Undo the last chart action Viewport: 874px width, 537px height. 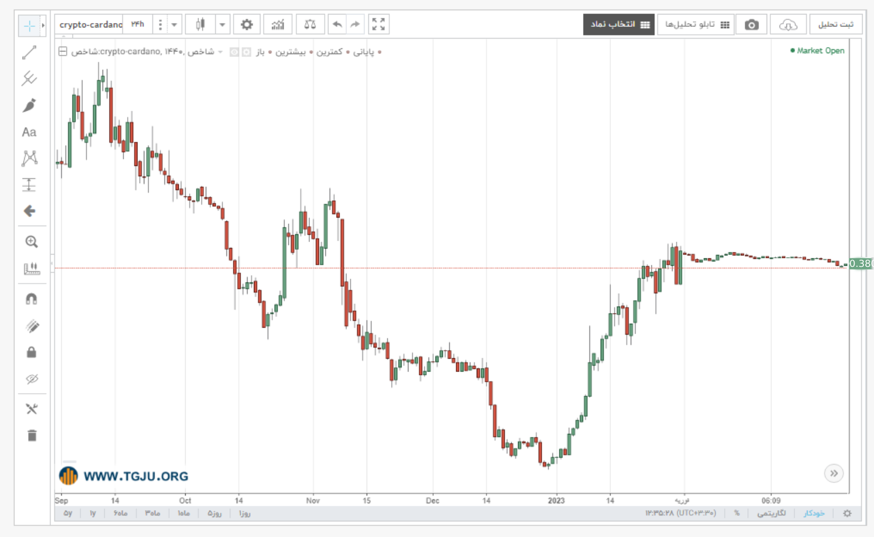[337, 25]
